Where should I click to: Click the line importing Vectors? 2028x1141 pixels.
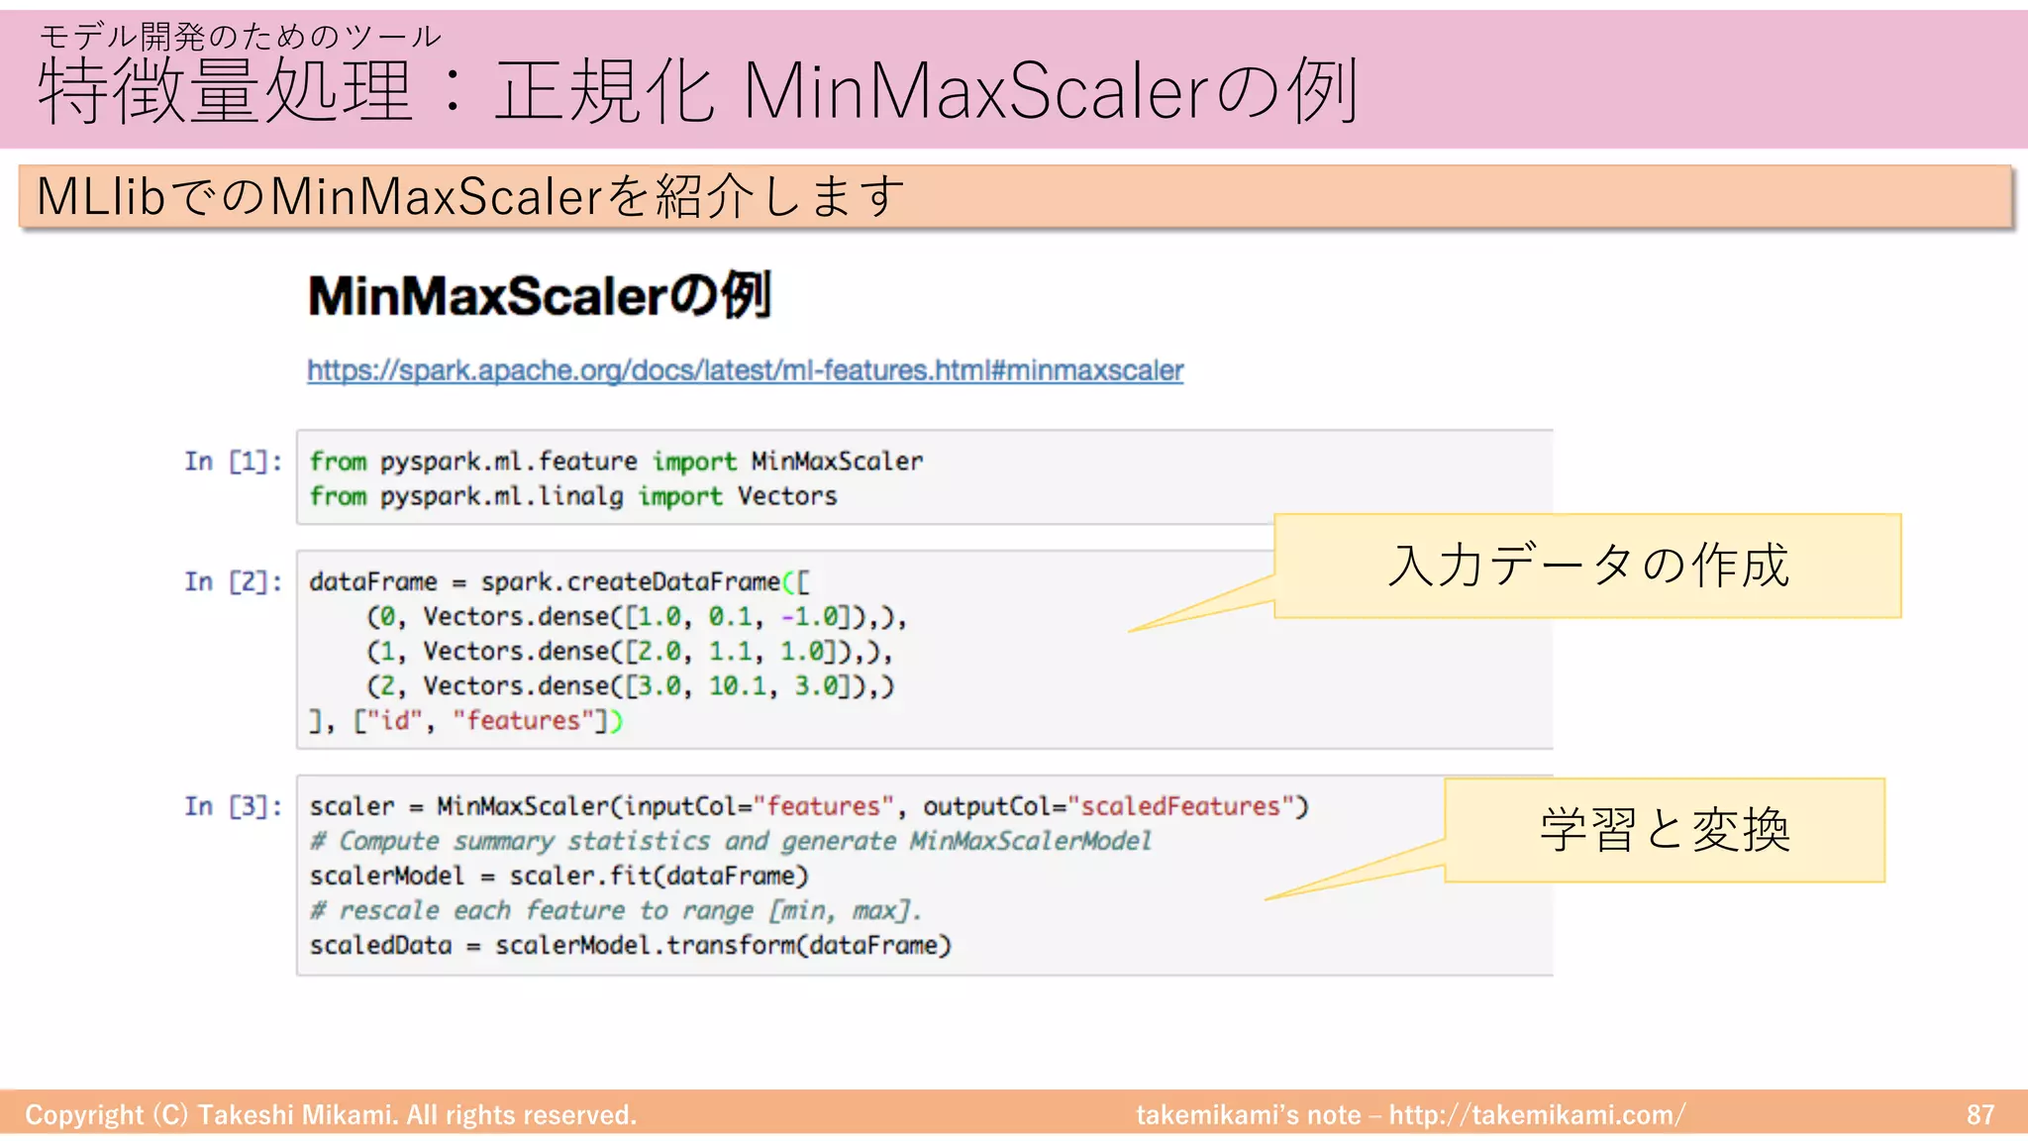573,496
